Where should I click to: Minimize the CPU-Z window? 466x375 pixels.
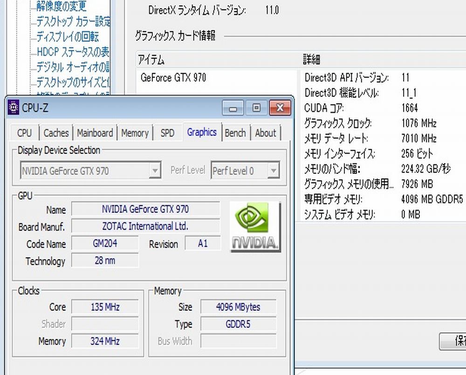coord(233,109)
